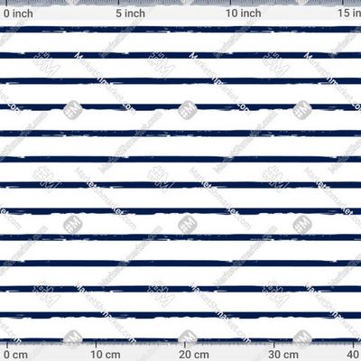
Task: Click the tick mark above 5 inch label
Action: click(118, 3)
